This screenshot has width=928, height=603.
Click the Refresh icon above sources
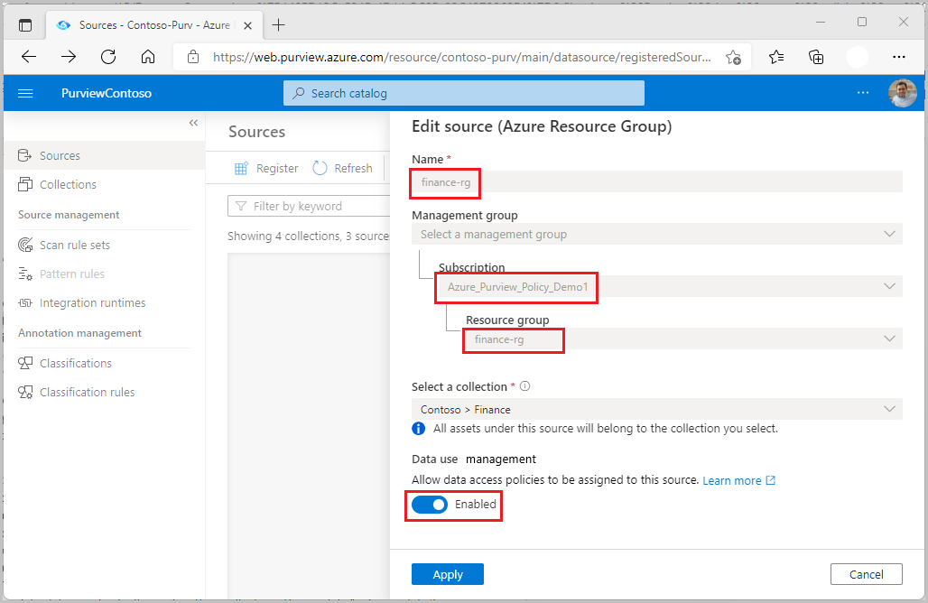(x=322, y=168)
